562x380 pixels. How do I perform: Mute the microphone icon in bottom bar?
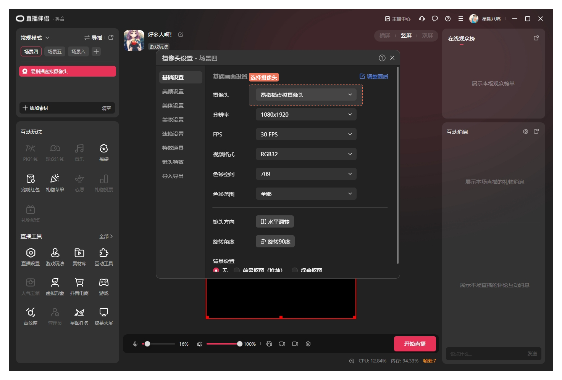135,344
